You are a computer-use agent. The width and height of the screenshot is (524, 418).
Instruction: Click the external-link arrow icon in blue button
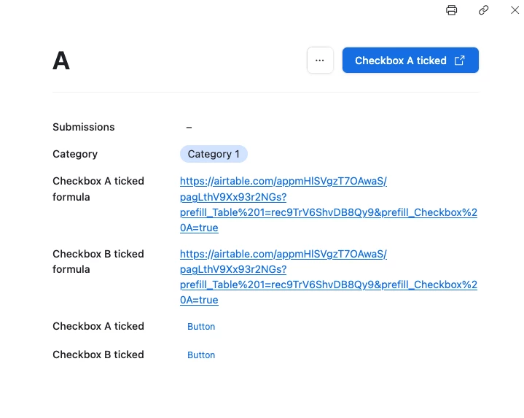pos(460,61)
